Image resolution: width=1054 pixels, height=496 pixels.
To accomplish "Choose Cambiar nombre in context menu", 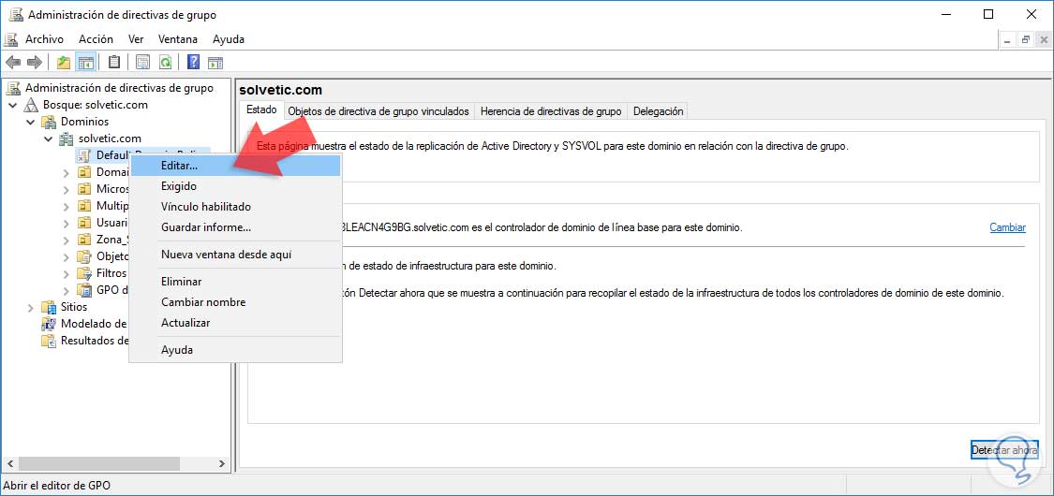I will 235,302.
